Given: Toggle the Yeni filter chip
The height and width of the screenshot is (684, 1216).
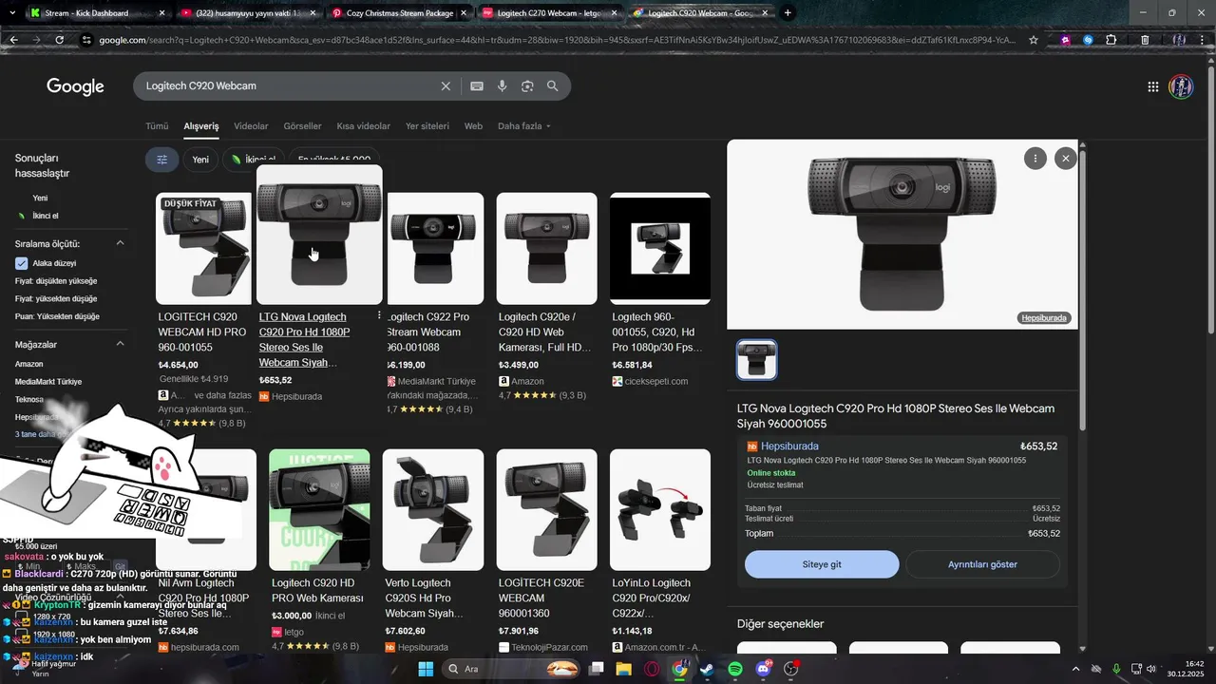Looking at the screenshot, I should point(200,160).
